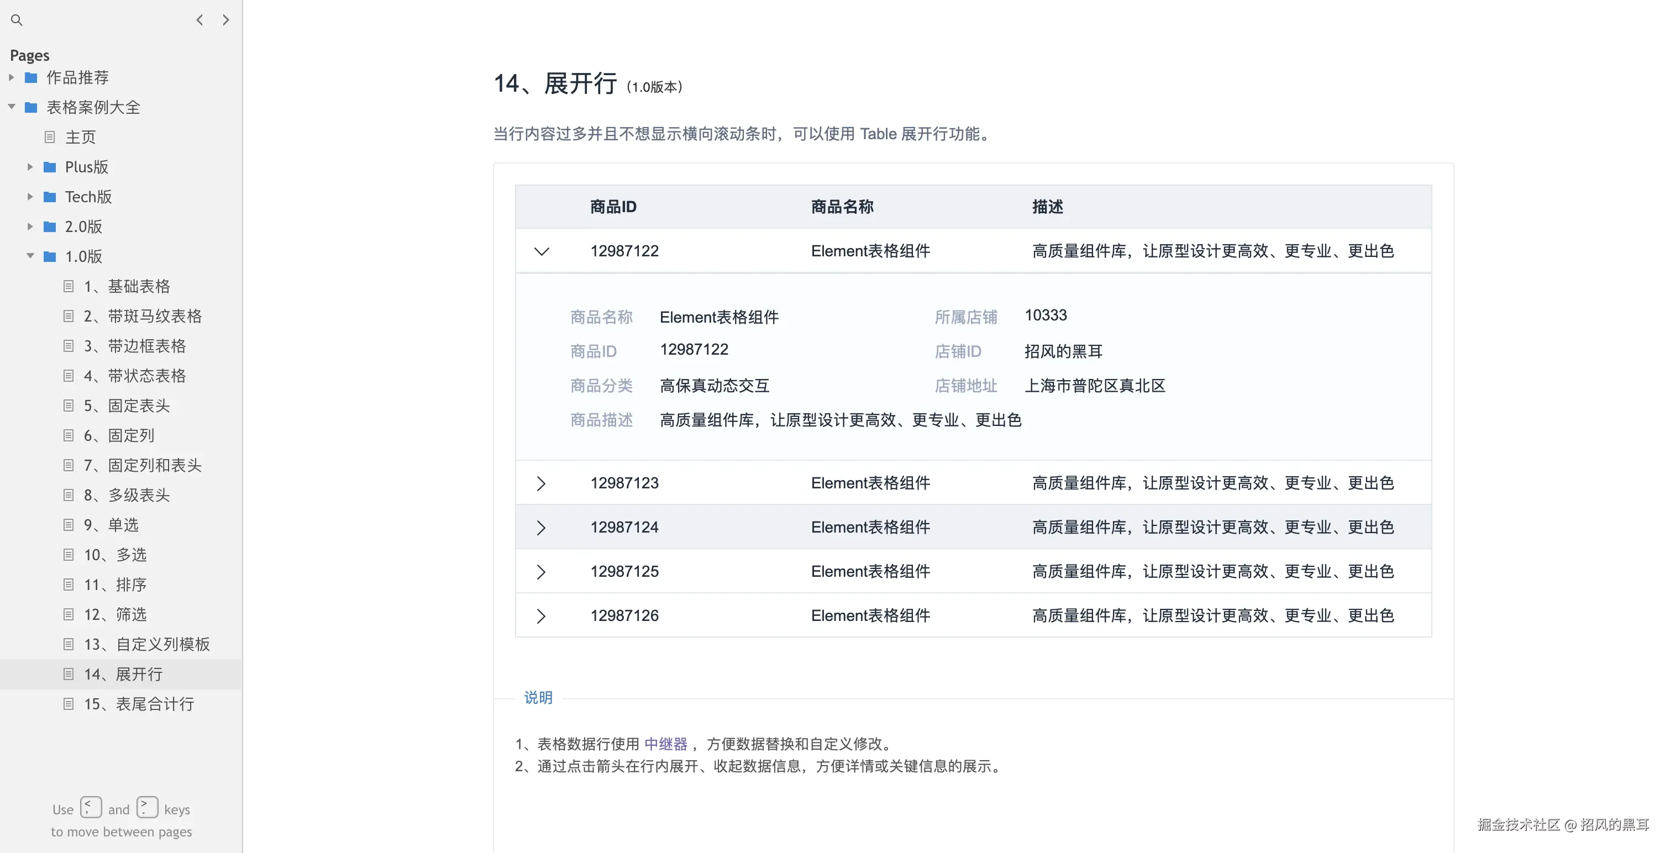This screenshot has width=1670, height=853.
Task: Click the search magnifier icon in sidebar
Action: pos(17,20)
